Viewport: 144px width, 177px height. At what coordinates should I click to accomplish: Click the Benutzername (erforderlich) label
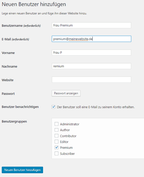(x=21, y=26)
